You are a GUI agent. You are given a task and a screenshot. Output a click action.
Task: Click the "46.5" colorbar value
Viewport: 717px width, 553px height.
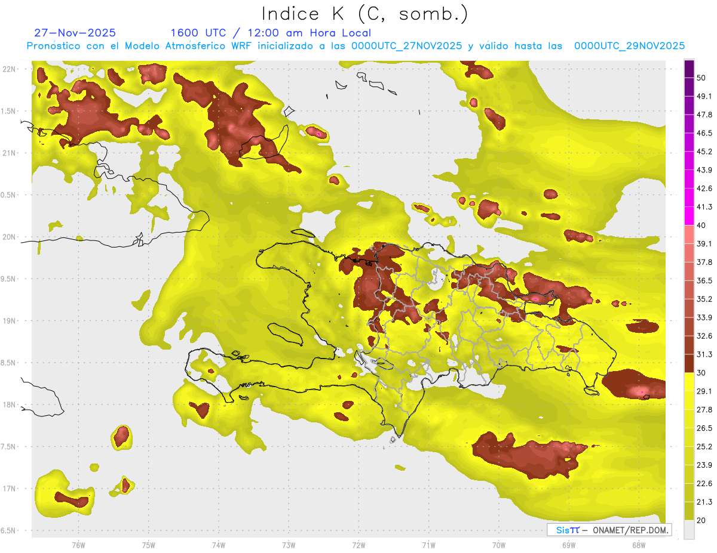click(x=704, y=133)
